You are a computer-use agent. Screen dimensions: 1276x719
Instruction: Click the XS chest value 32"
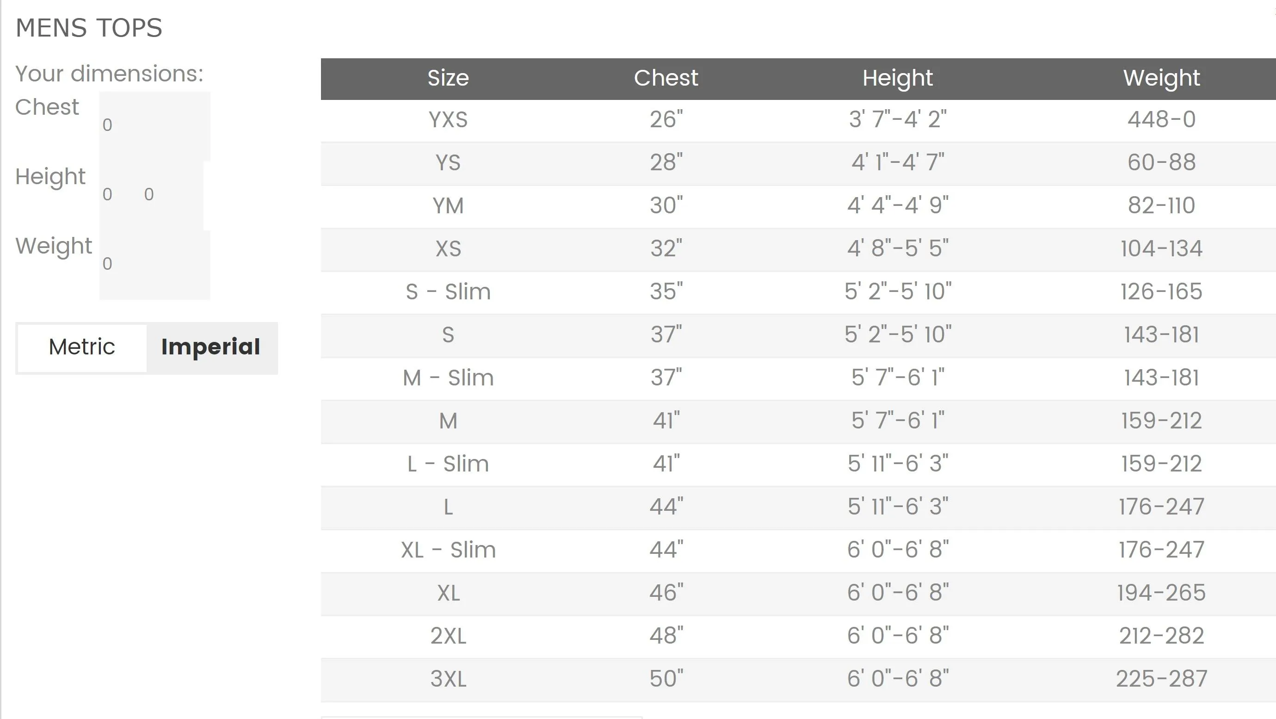pyautogui.click(x=666, y=249)
